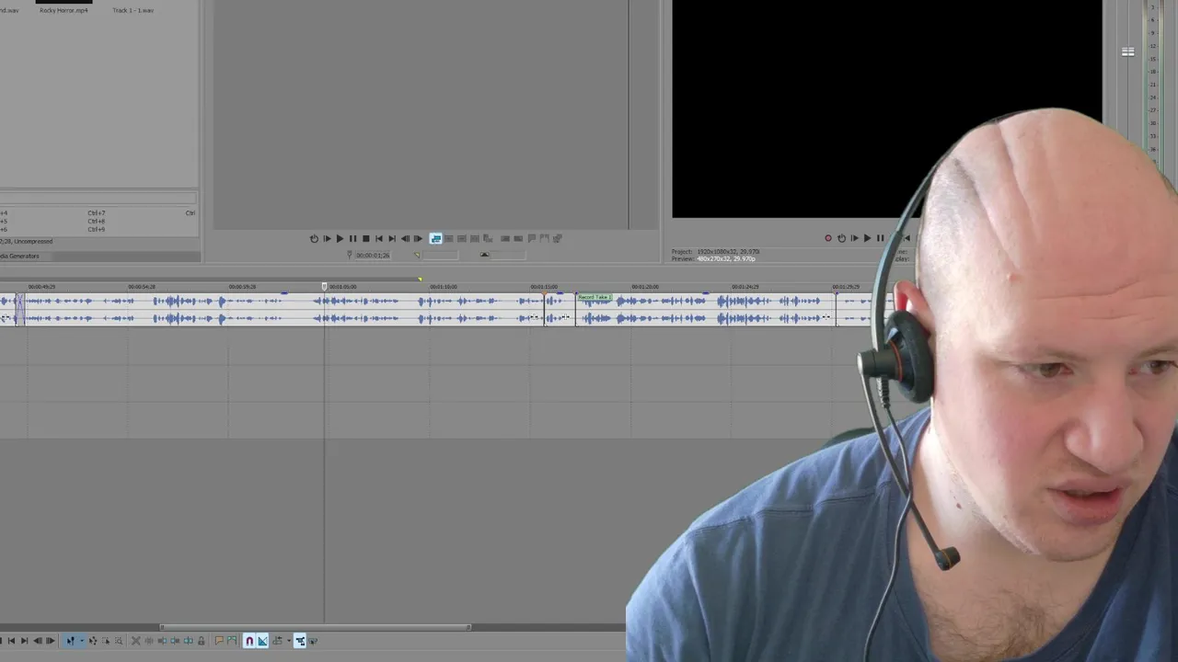Toggle loop playback in the Trimmer
The width and height of the screenshot is (1178, 662).
point(314,238)
